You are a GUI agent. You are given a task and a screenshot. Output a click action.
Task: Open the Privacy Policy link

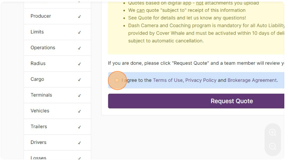[201, 80]
